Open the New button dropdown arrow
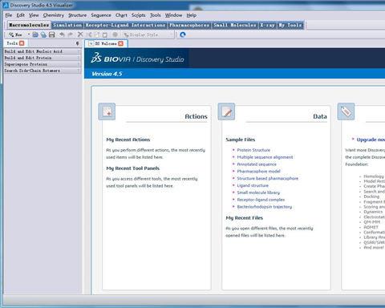Image resolution: width=385 pixels, height=308 pixels. 29,34
